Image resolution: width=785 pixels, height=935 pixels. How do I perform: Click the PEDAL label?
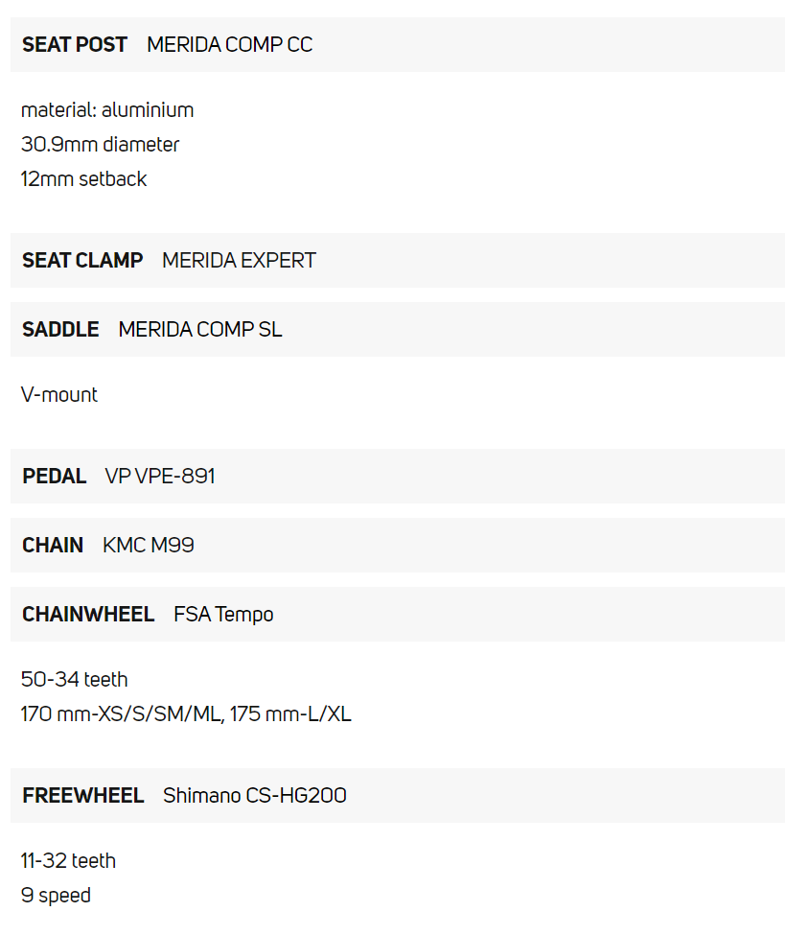[55, 477]
